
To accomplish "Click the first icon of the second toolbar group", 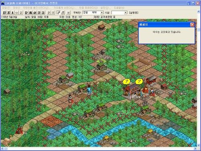I will [x=27, y=12].
